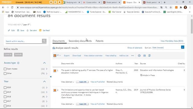Screen dimensions: 193x109
Task: Click the Access type info icon
Action: point(18,63)
